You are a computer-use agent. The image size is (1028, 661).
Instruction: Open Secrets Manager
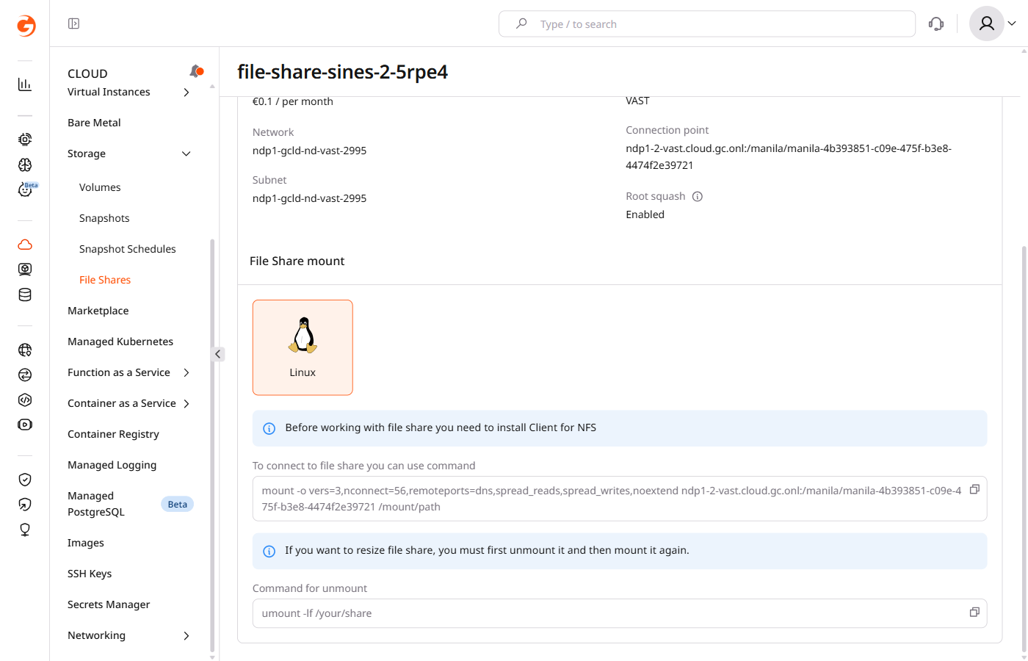[x=109, y=604]
